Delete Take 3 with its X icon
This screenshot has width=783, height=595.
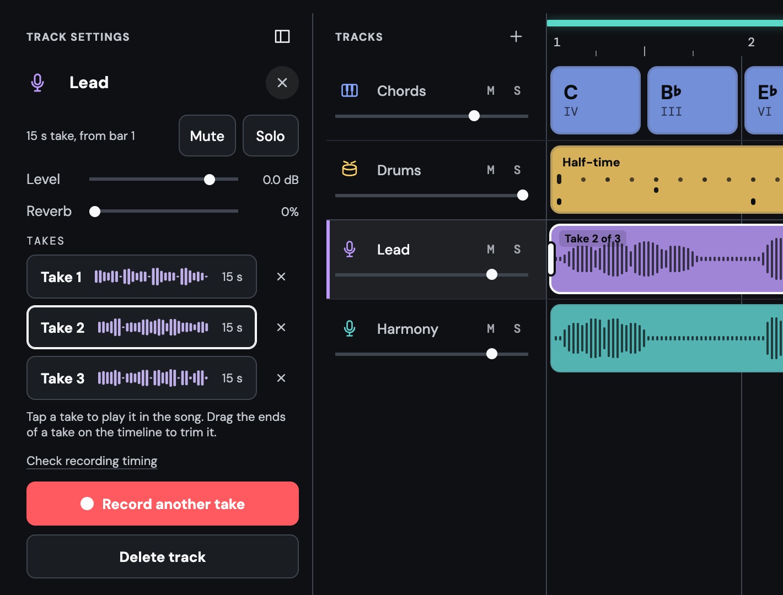point(281,378)
